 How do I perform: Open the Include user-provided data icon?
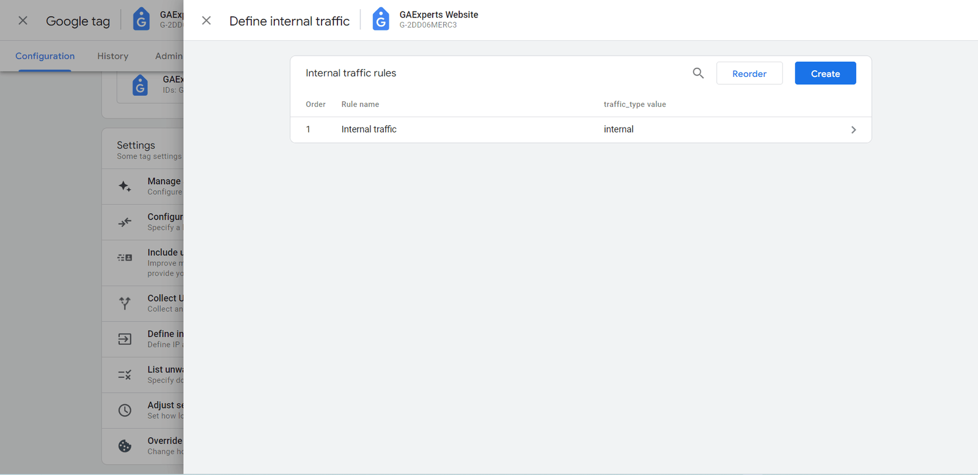pyautogui.click(x=125, y=258)
